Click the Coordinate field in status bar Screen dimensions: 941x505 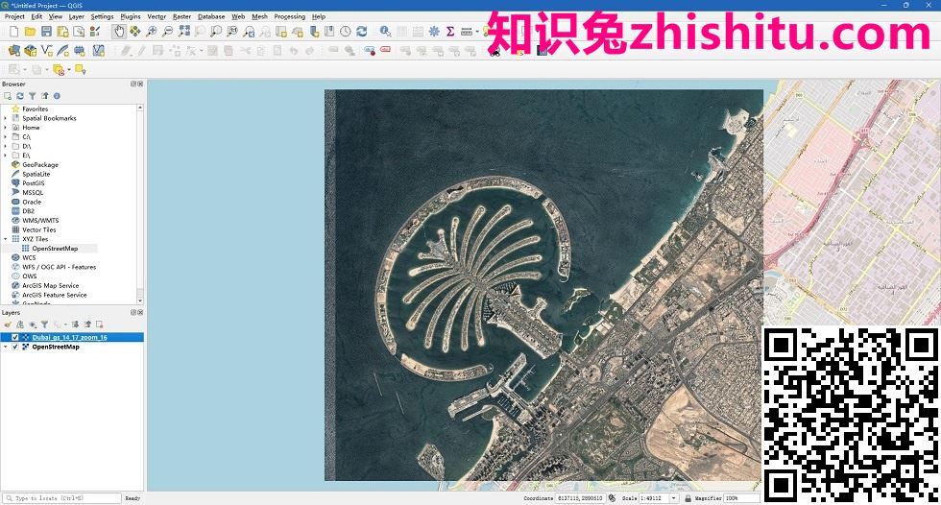tap(580, 498)
